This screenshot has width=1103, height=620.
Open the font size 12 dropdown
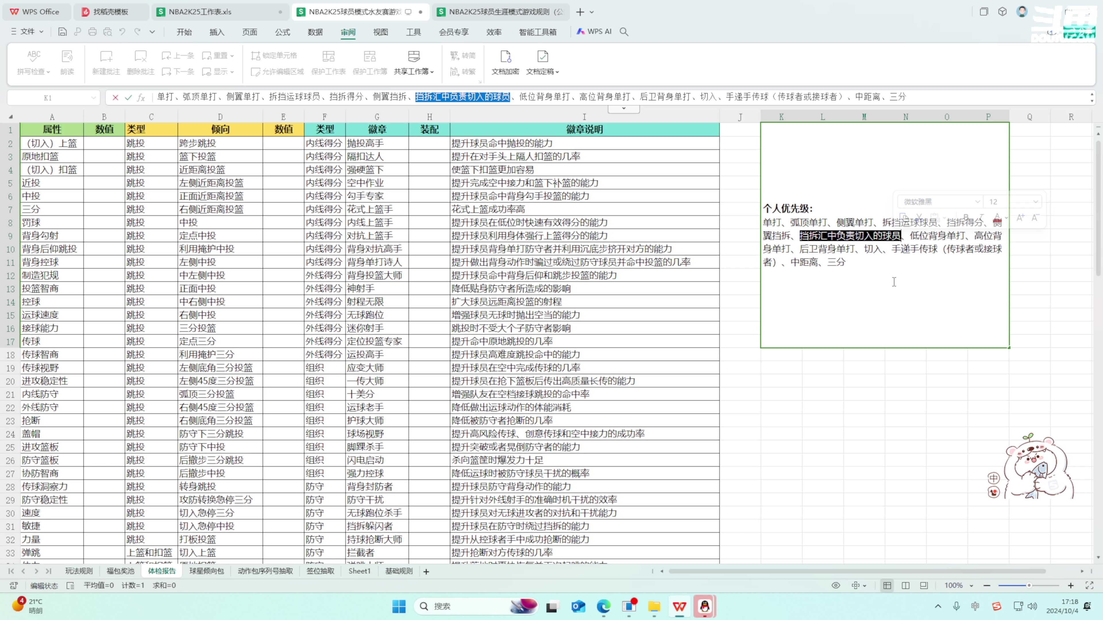(1035, 201)
